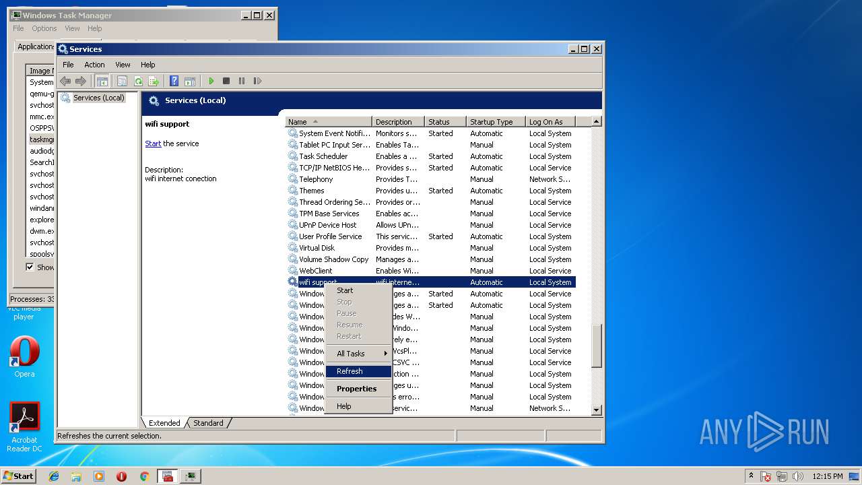Sort by the Status column header
Image resolution: width=862 pixels, height=485 pixels.
(x=445, y=122)
